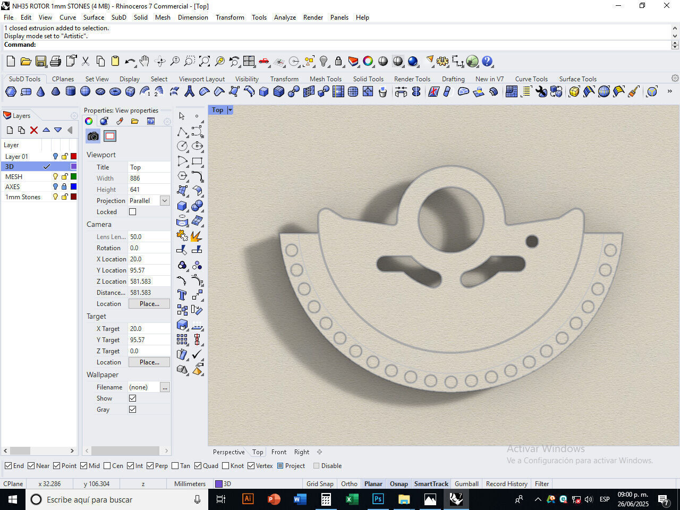Browse wallpaper filename with ellipsis button
Image resolution: width=680 pixels, height=510 pixels.
click(165, 387)
